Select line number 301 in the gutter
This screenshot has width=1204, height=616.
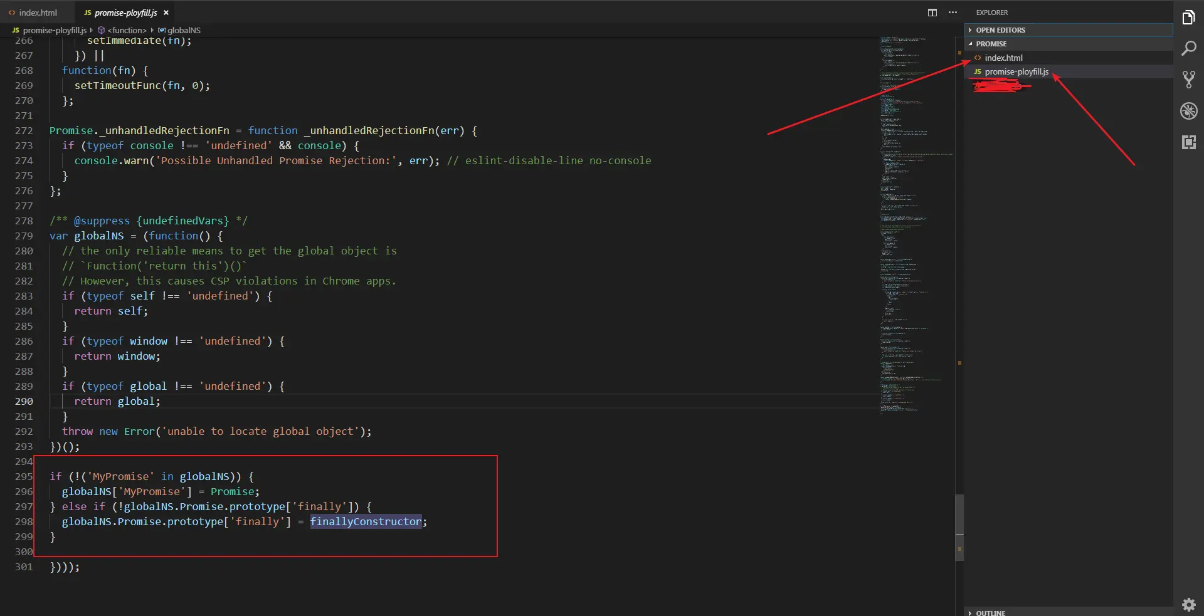[x=24, y=566]
